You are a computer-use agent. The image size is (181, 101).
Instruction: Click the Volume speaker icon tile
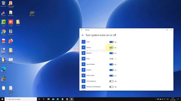83,47
